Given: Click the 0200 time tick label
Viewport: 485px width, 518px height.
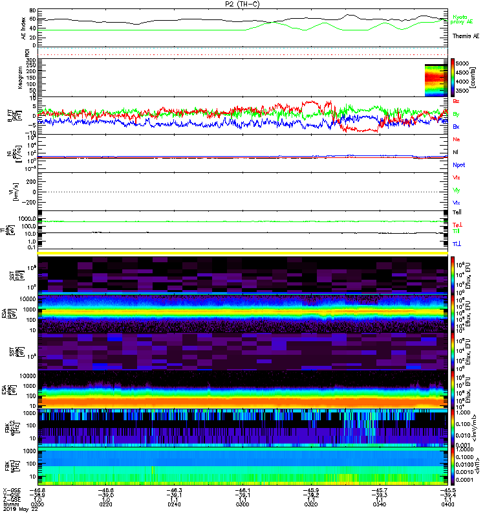Looking at the screenshot, I should (x=37, y=504).
